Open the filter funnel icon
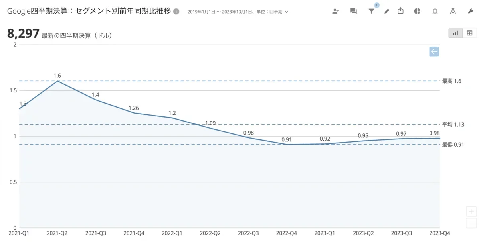Image resolution: width=479 pixels, height=245 pixels. point(371,11)
